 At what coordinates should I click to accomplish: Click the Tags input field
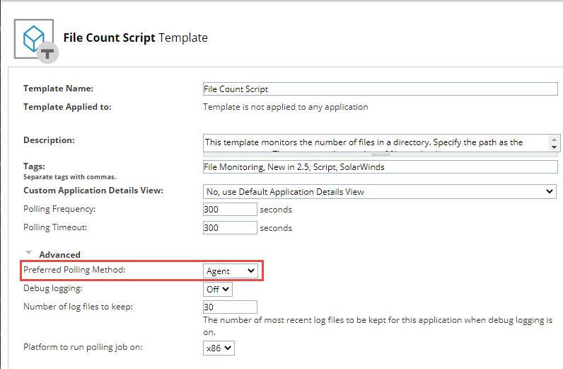(x=380, y=167)
